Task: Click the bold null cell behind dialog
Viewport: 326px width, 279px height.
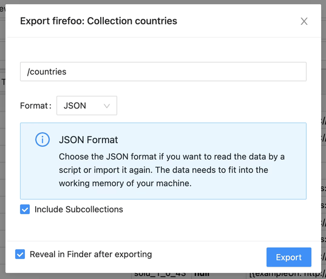Action: pos(202,275)
